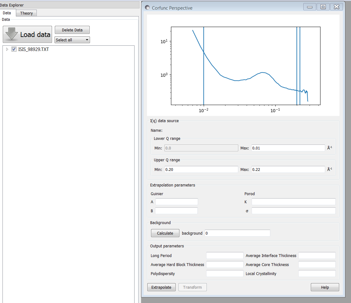This screenshot has height=303, width=351.
Task: Maximize the Corfunc Perspective window
Action: (x=323, y=7)
